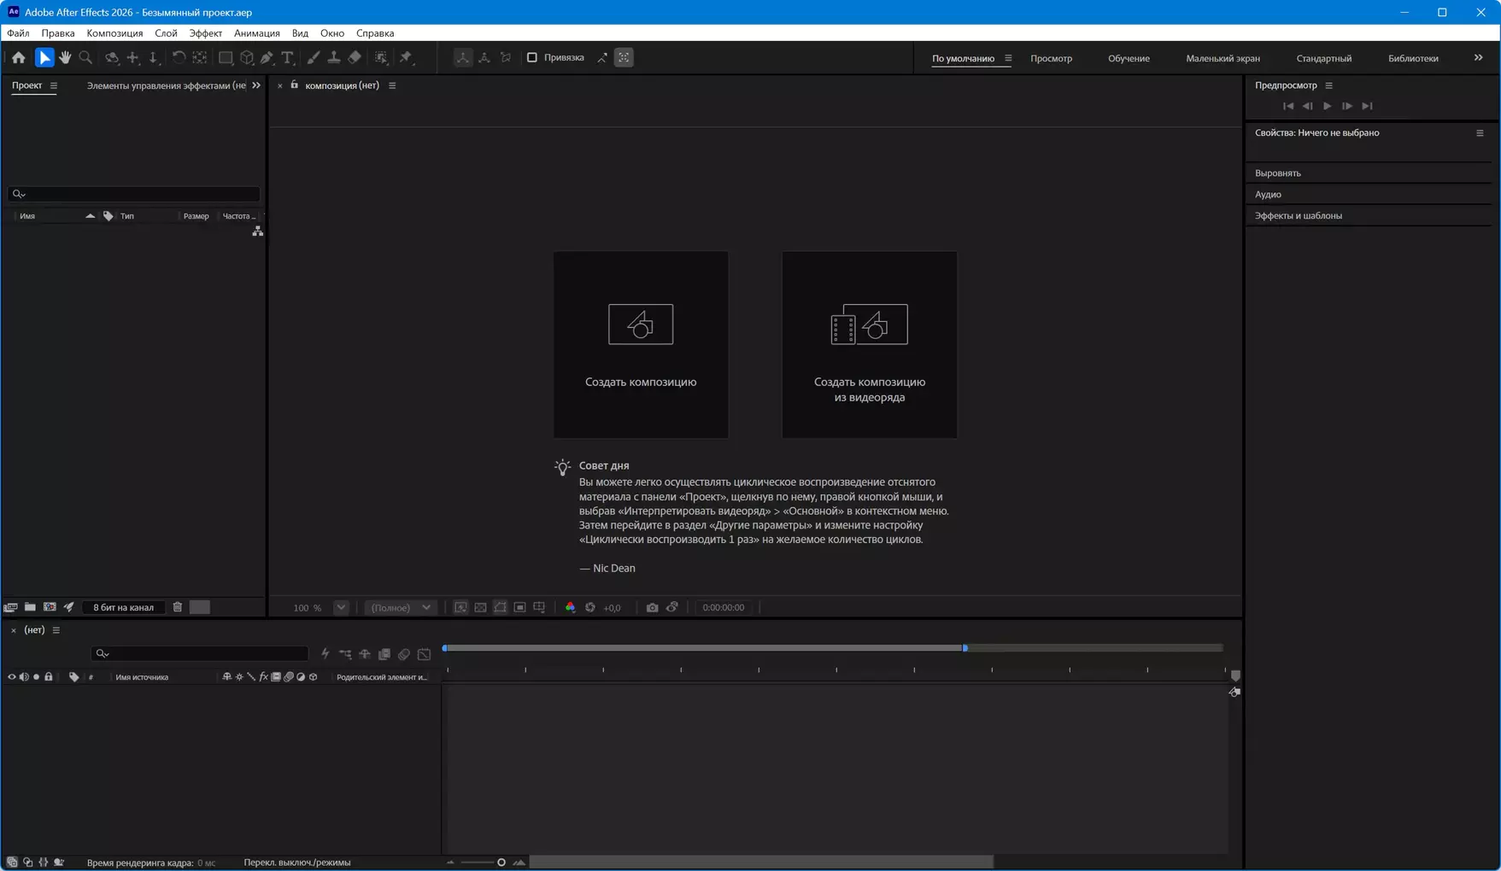Click the Home icon in toolbar
The image size is (1501, 871).
(x=18, y=58)
